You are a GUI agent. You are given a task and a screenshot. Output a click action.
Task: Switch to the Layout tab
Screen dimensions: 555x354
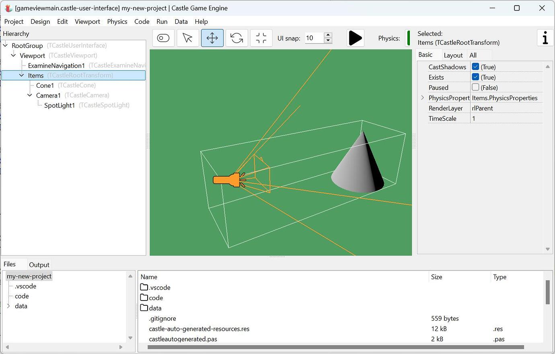coord(454,55)
